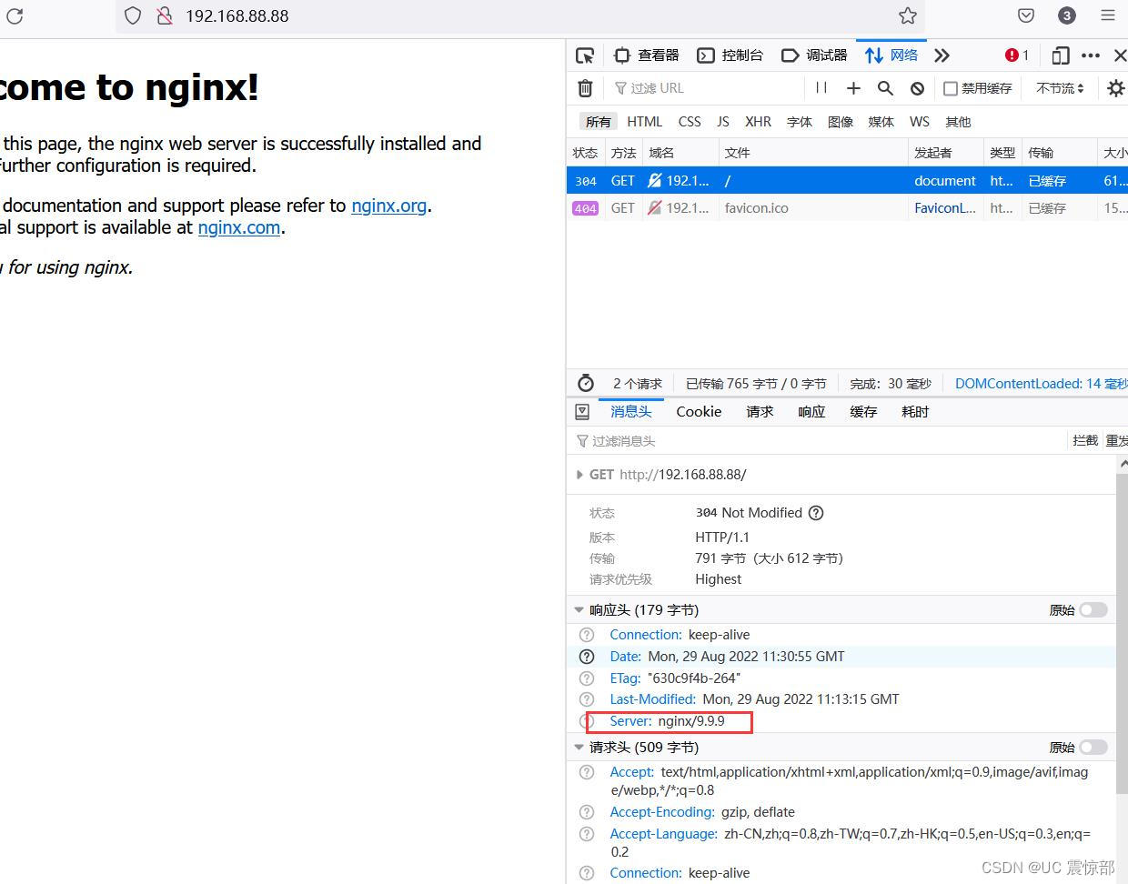Filter requests by 媒体

881,122
